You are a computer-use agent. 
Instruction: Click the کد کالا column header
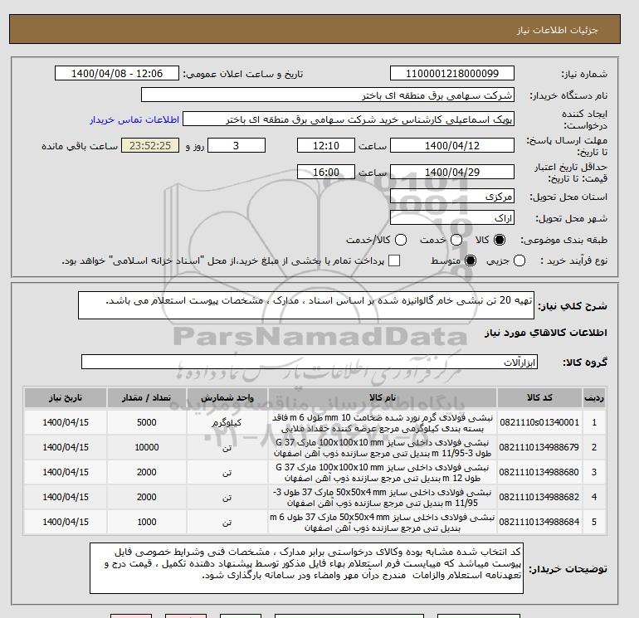539,398
